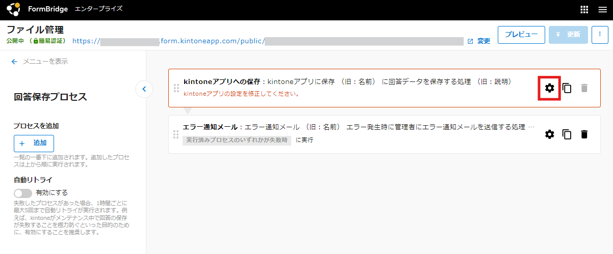Click the プレビュー button
The height and width of the screenshot is (254, 613).
coord(521,35)
